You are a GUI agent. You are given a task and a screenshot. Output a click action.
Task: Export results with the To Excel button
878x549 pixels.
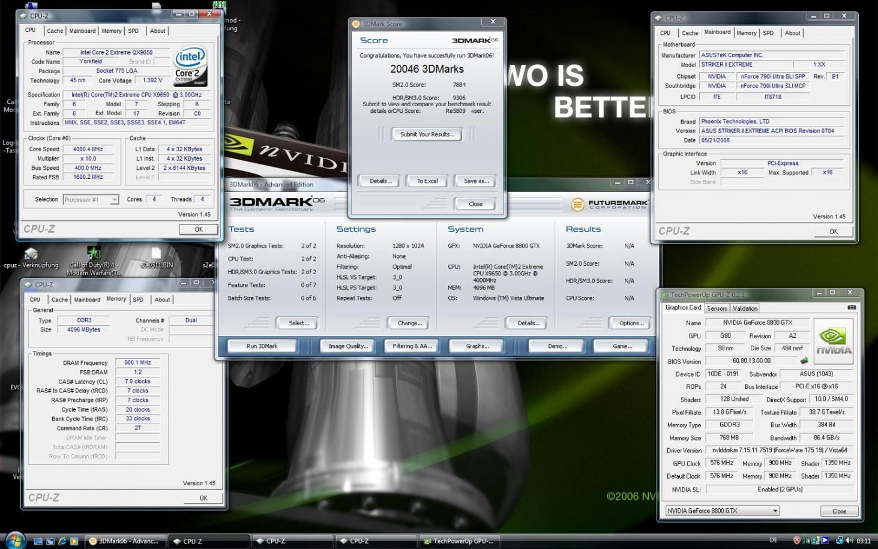pos(427,181)
